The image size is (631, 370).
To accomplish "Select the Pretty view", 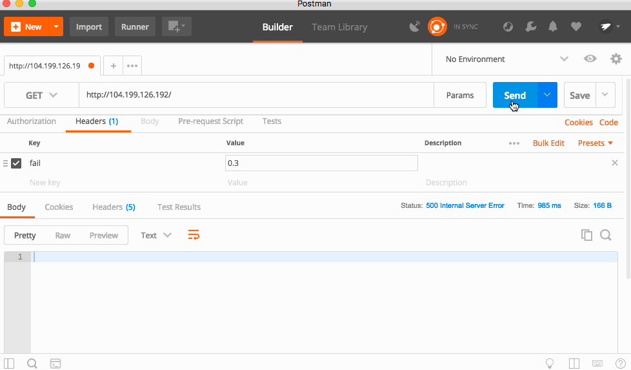I will tap(25, 236).
